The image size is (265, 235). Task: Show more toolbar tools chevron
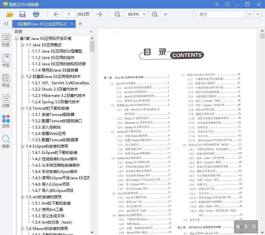166,14
